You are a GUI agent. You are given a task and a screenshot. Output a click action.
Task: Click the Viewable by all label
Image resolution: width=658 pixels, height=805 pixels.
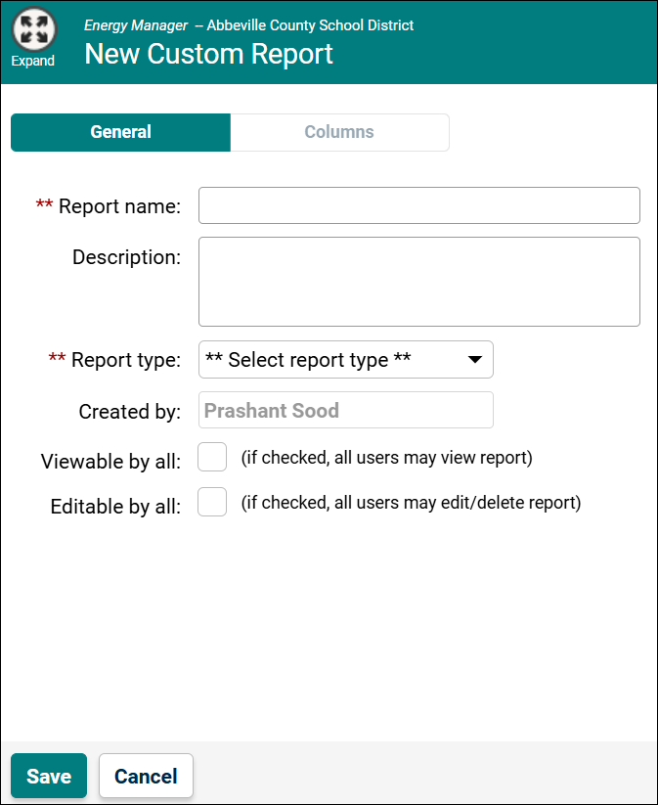pos(110,461)
